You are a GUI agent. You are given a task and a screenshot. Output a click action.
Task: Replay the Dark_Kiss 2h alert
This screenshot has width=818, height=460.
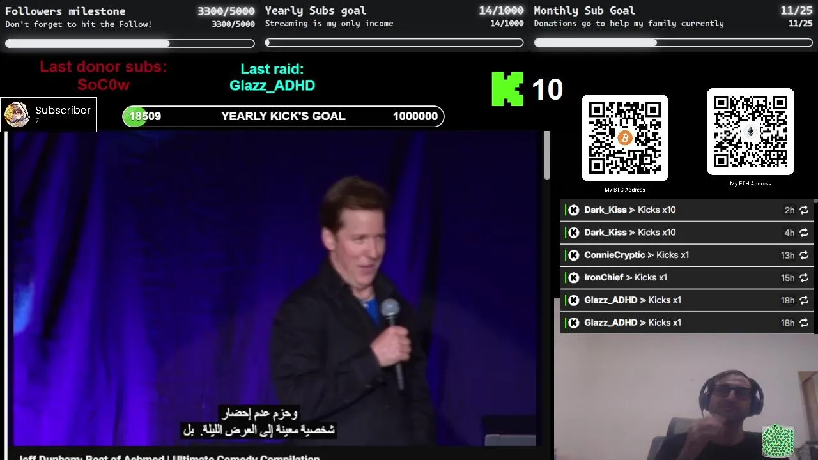pyautogui.click(x=804, y=210)
